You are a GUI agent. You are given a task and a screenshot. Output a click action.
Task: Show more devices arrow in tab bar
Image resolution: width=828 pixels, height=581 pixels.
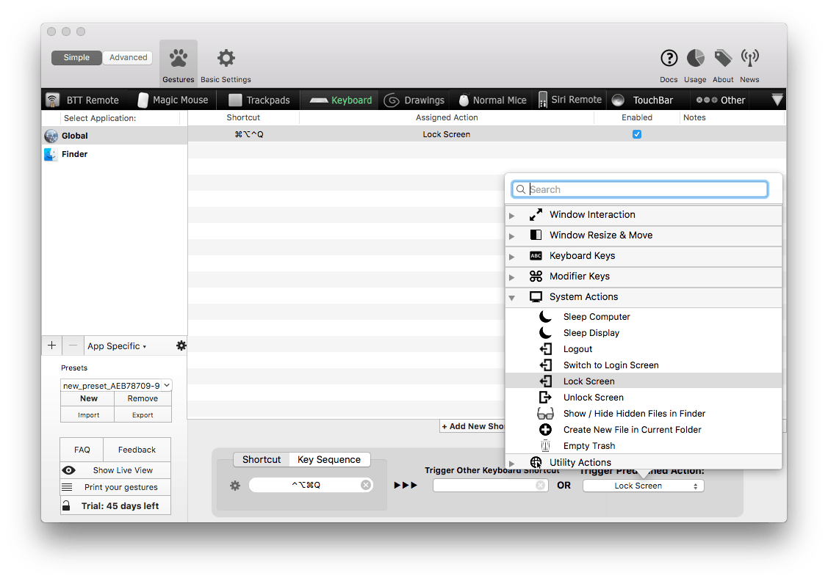click(x=777, y=100)
